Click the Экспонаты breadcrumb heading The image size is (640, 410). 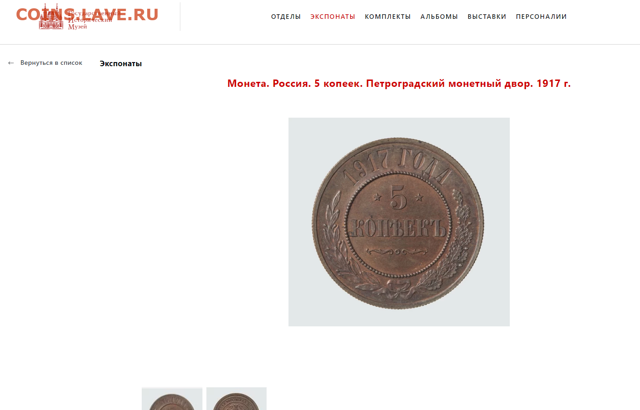(121, 63)
